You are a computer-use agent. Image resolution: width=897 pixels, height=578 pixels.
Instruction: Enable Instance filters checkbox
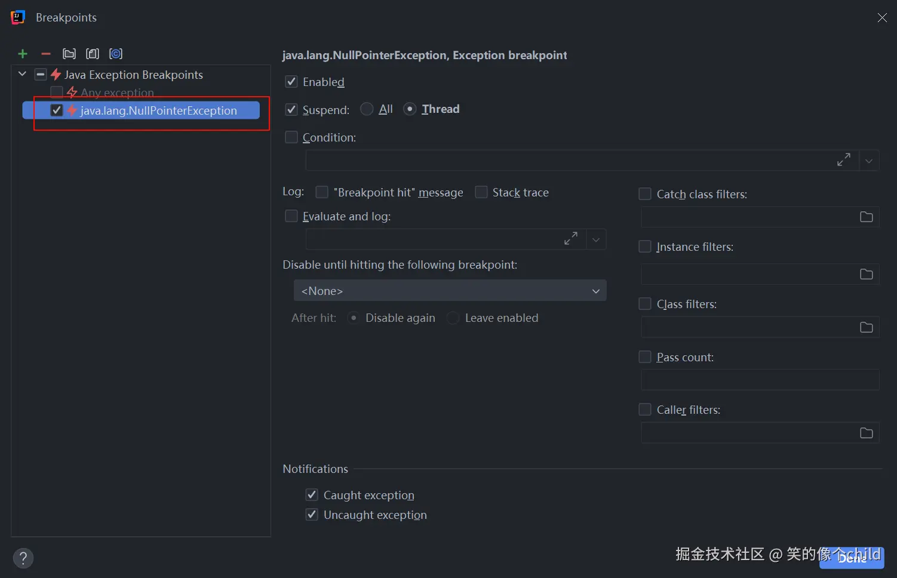pos(645,247)
